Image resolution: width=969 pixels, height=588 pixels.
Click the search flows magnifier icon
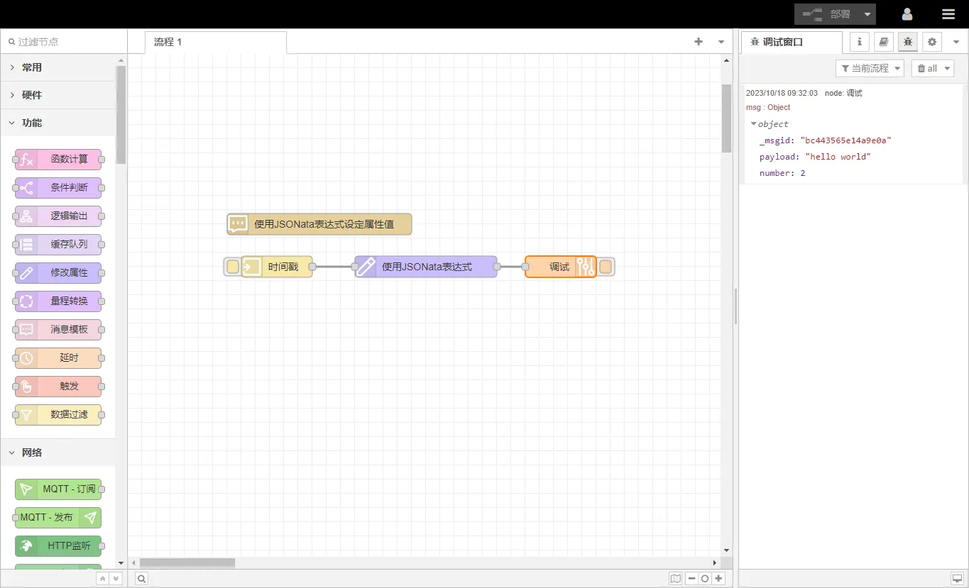click(x=142, y=579)
